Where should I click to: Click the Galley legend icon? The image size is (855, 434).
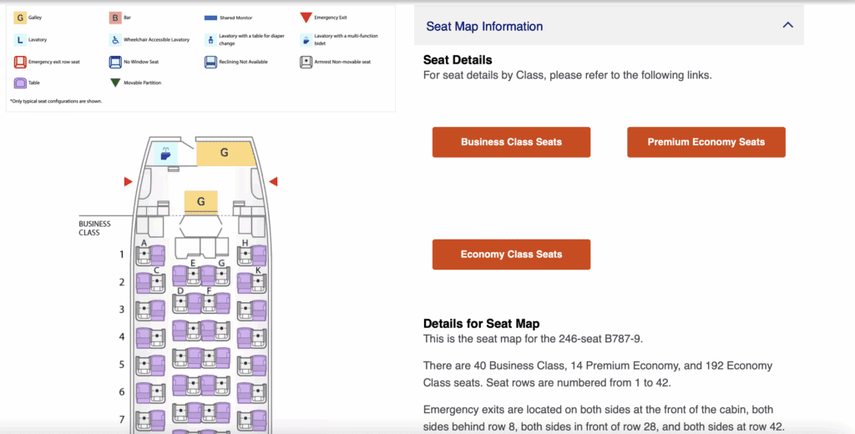(20, 18)
